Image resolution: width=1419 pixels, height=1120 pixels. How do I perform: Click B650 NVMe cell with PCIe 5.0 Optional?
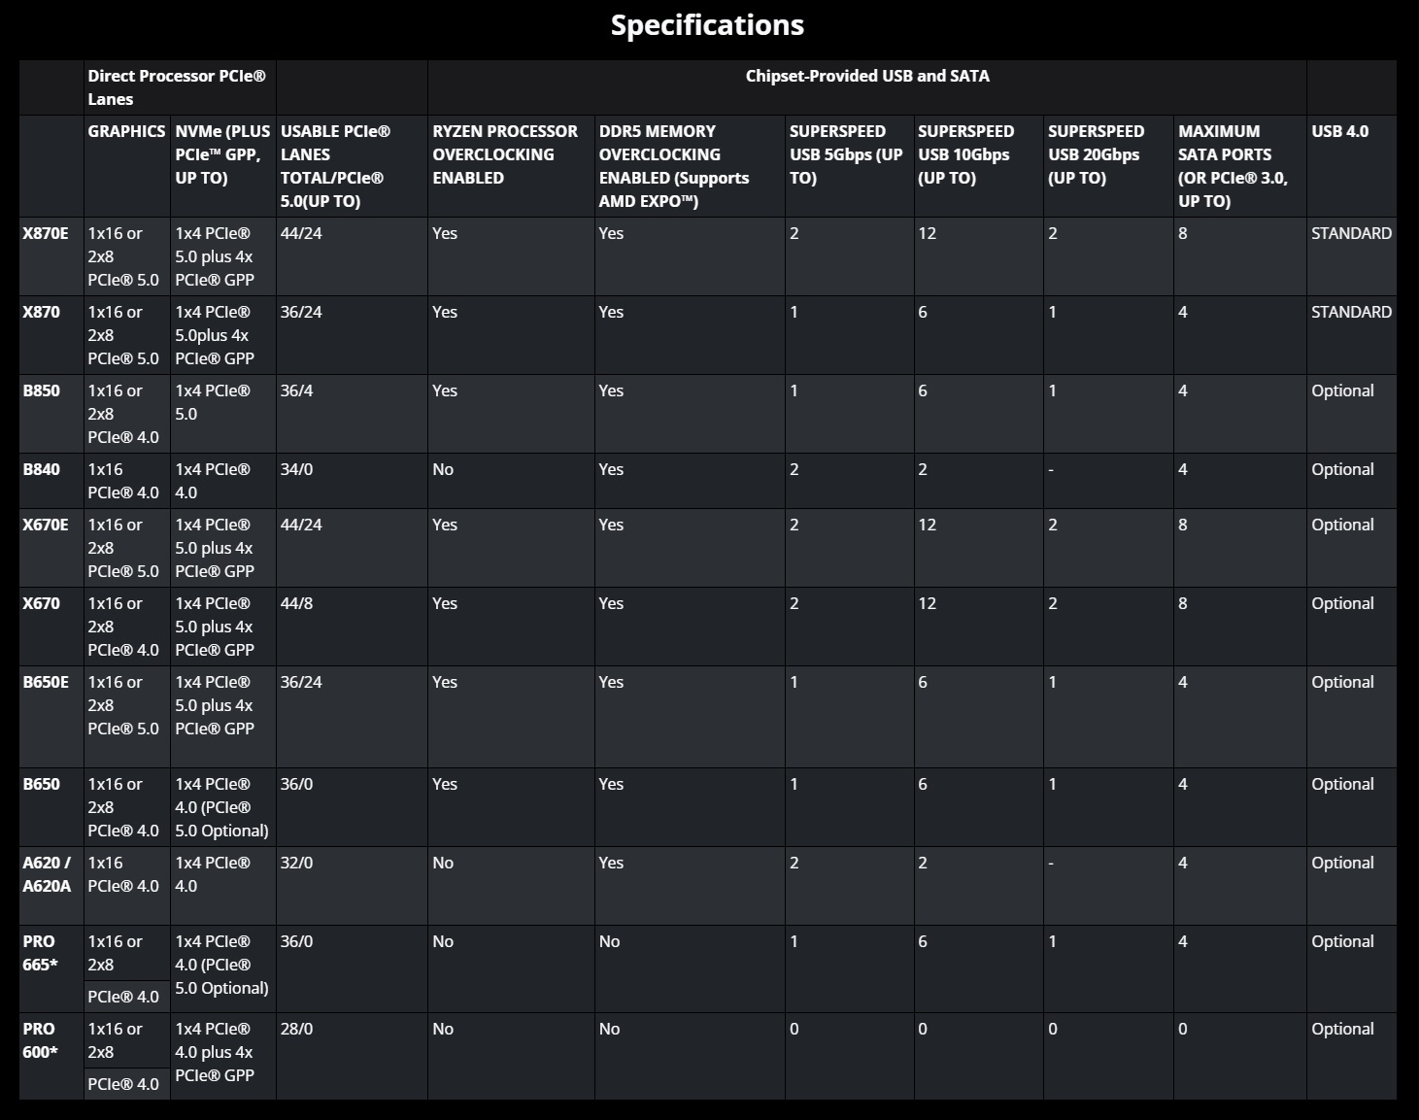[x=221, y=807]
